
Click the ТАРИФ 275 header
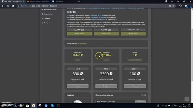coord(79,30)
